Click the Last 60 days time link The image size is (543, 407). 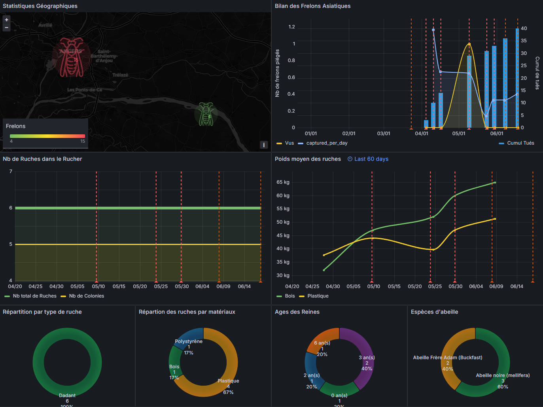click(371, 159)
